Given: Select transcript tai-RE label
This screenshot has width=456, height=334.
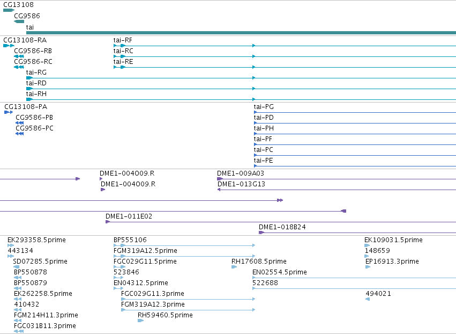Looking at the screenshot, I should (x=123, y=62).
